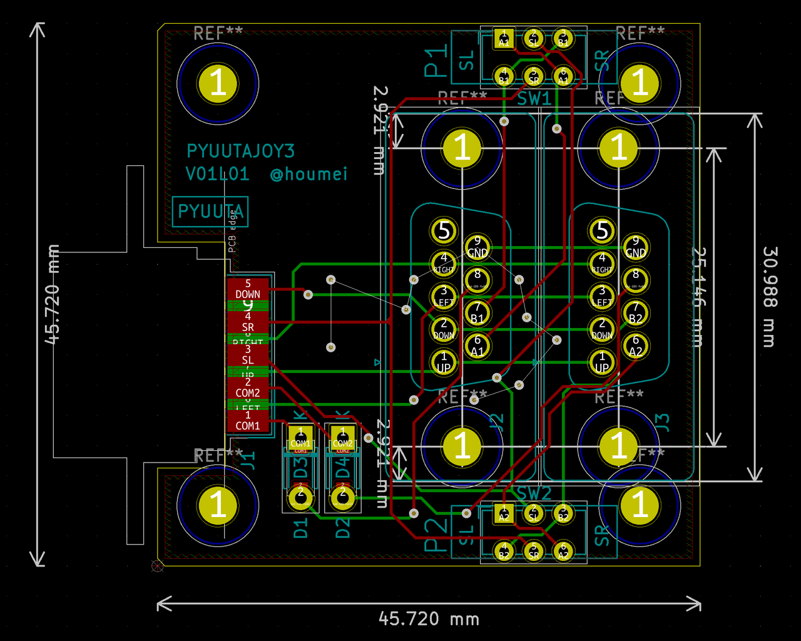Click J2 connector's upper shell mounting pad

point(462,148)
